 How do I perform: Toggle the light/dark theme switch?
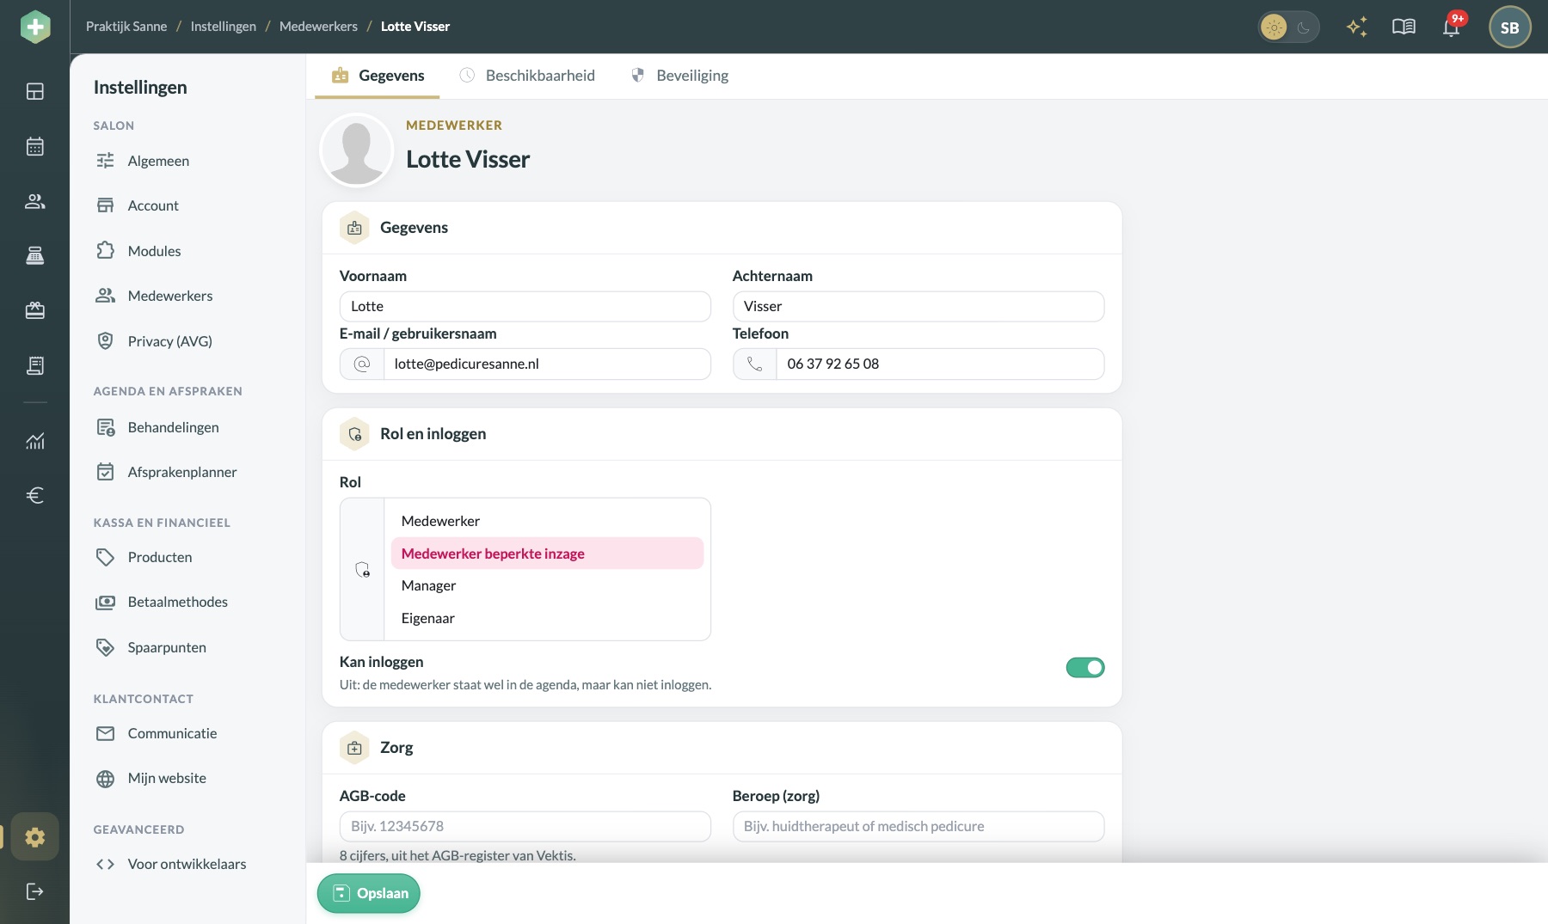pyautogui.click(x=1288, y=27)
